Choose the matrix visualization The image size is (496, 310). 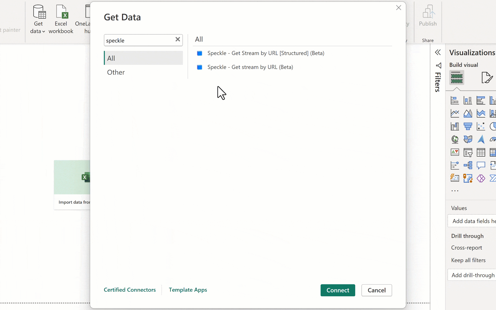pos(493,152)
